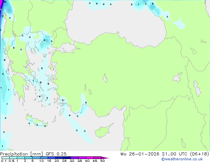Pick legend swatch between 1 and 2
Viewport: 210px width, 162px height.
tap(21, 158)
